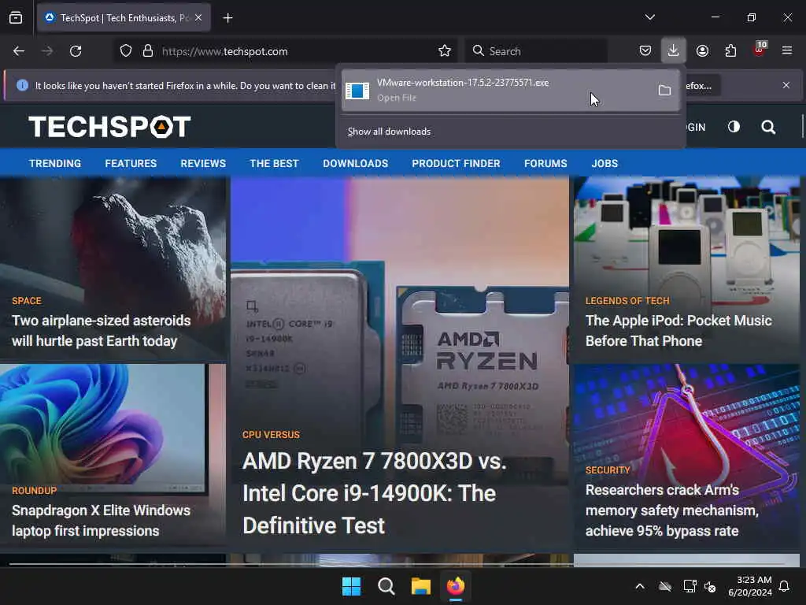Viewport: 806px width, 605px height.
Task: Open LEGENDS OF TECH category label
Action: pos(627,301)
